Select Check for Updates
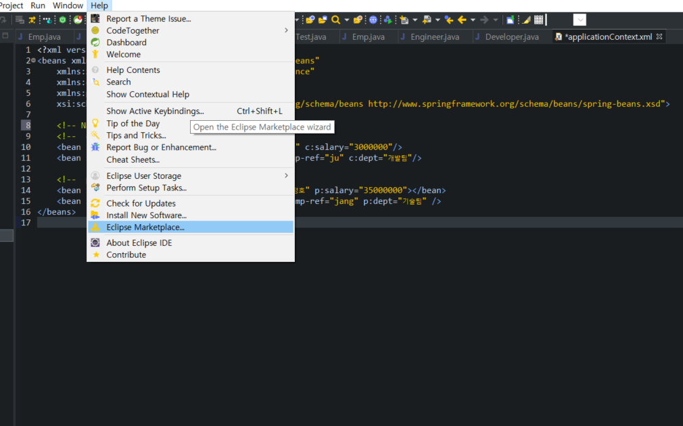683x426 pixels. (x=190, y=203)
